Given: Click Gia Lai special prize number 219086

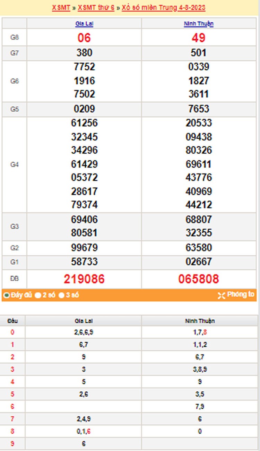Looking at the screenshot, I should tap(84, 279).
